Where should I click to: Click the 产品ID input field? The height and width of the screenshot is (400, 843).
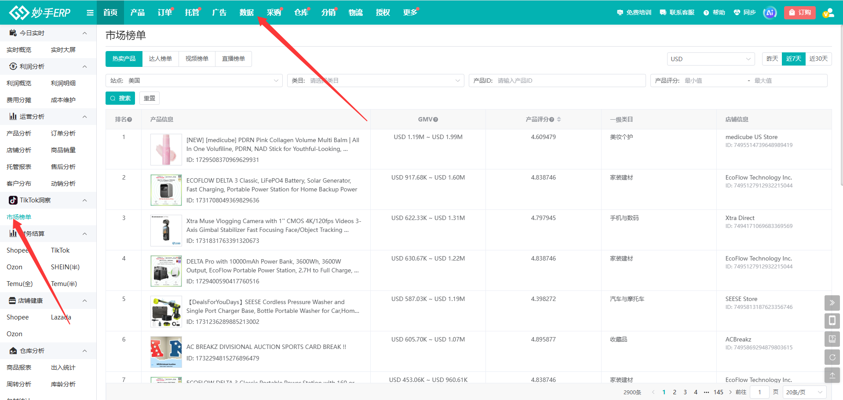click(557, 81)
